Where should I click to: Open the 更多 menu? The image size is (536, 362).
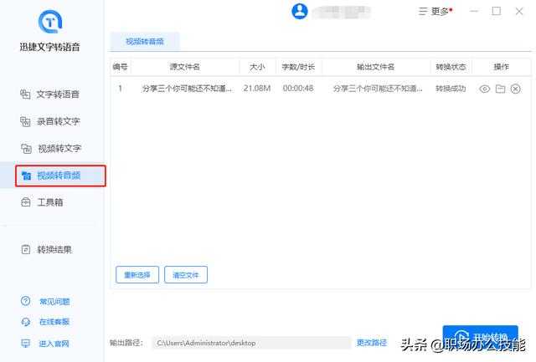coord(435,11)
